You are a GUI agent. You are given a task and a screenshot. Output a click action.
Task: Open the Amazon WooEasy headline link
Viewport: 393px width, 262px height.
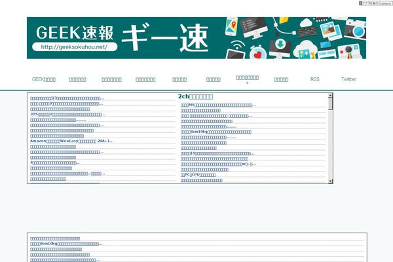pos(72,141)
